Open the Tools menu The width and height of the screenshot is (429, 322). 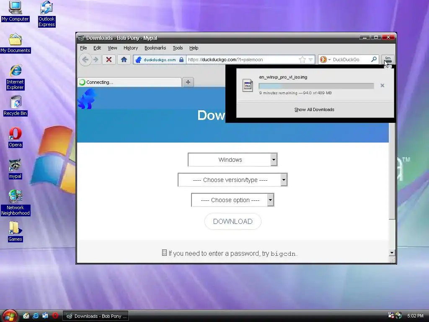click(178, 48)
